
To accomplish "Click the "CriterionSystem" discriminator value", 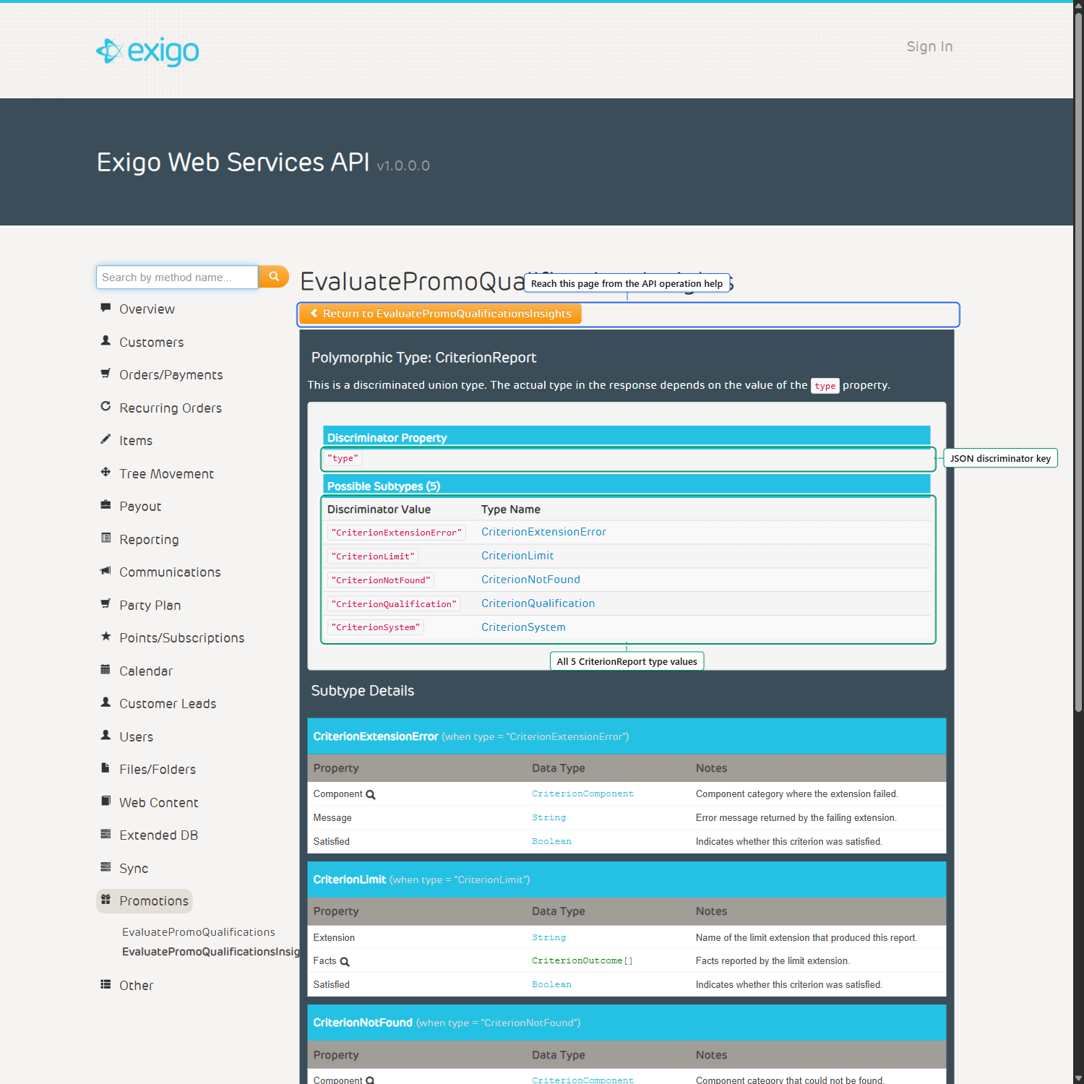I will [x=376, y=627].
